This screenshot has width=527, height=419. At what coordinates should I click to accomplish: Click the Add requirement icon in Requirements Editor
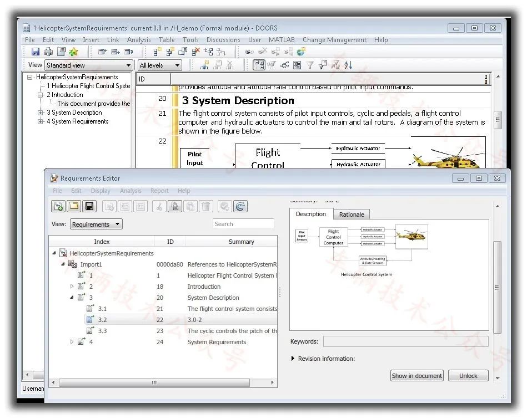point(109,206)
